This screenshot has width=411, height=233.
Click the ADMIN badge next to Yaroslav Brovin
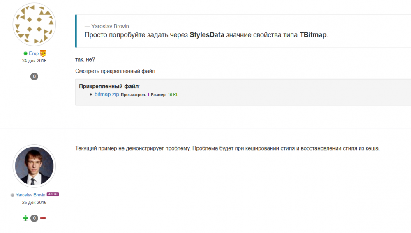pos(53,194)
